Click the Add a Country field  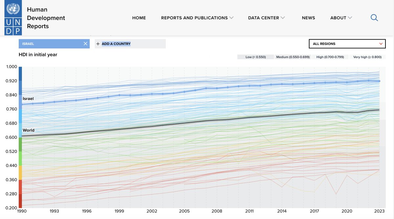[130, 44]
